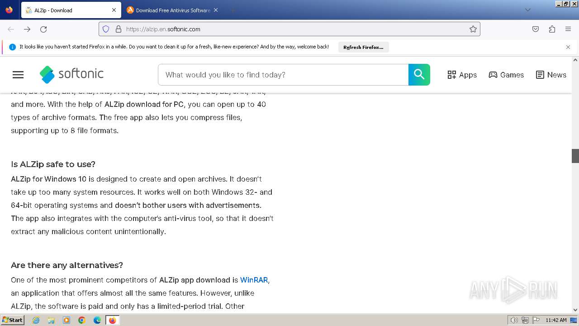Go forward to the next page
Viewport: 579px width, 326px height.
pos(27,29)
